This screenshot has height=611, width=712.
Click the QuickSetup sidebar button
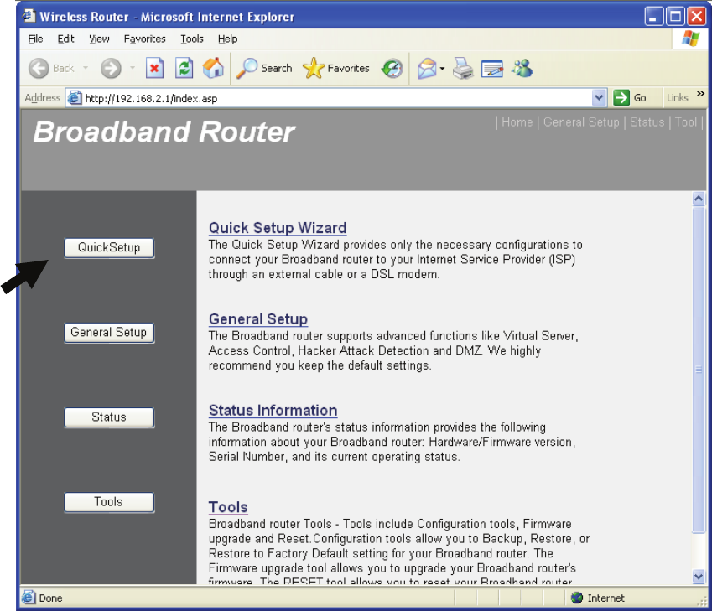coord(109,248)
